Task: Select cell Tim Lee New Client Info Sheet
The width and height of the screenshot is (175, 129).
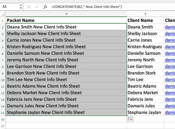Action: (66, 79)
